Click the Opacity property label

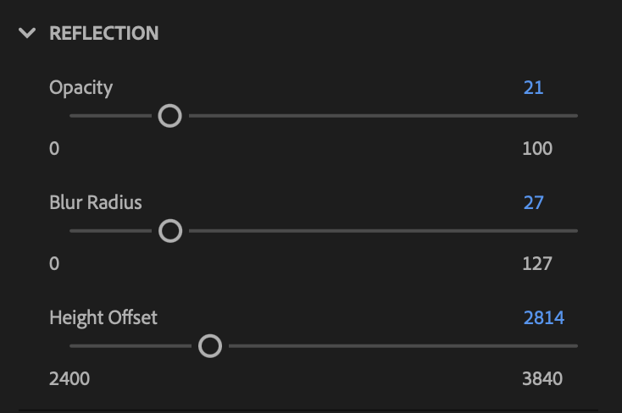(81, 87)
